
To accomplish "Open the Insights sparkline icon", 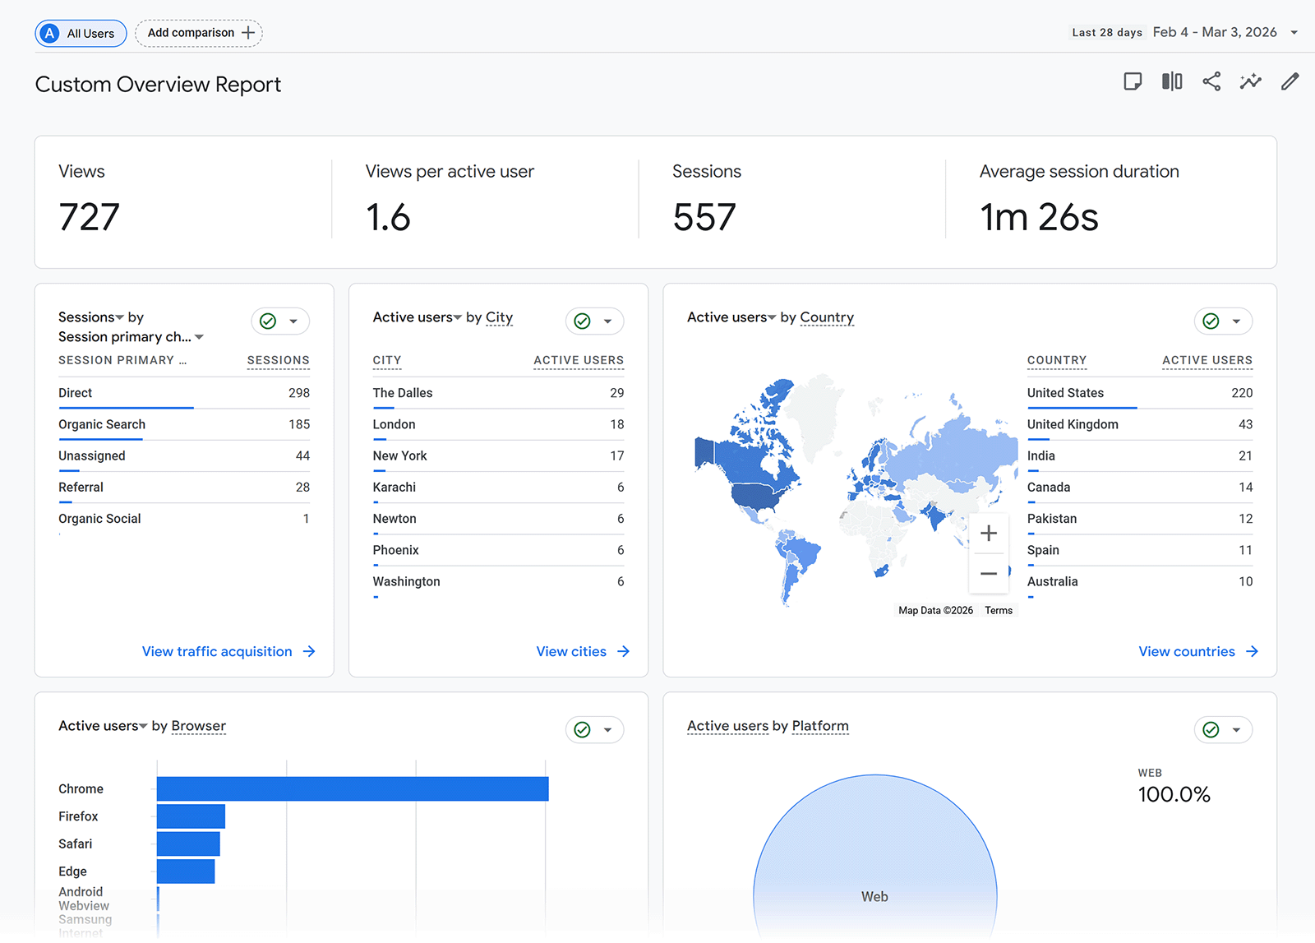I will pyautogui.click(x=1250, y=81).
